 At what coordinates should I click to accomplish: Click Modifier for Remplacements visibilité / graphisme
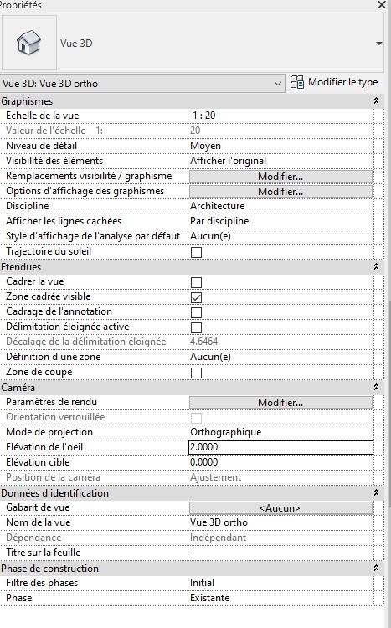pos(280,176)
